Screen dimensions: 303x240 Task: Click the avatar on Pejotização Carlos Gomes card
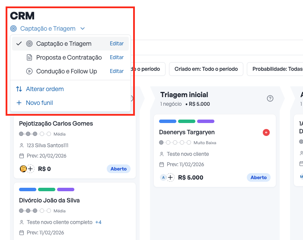23,169
